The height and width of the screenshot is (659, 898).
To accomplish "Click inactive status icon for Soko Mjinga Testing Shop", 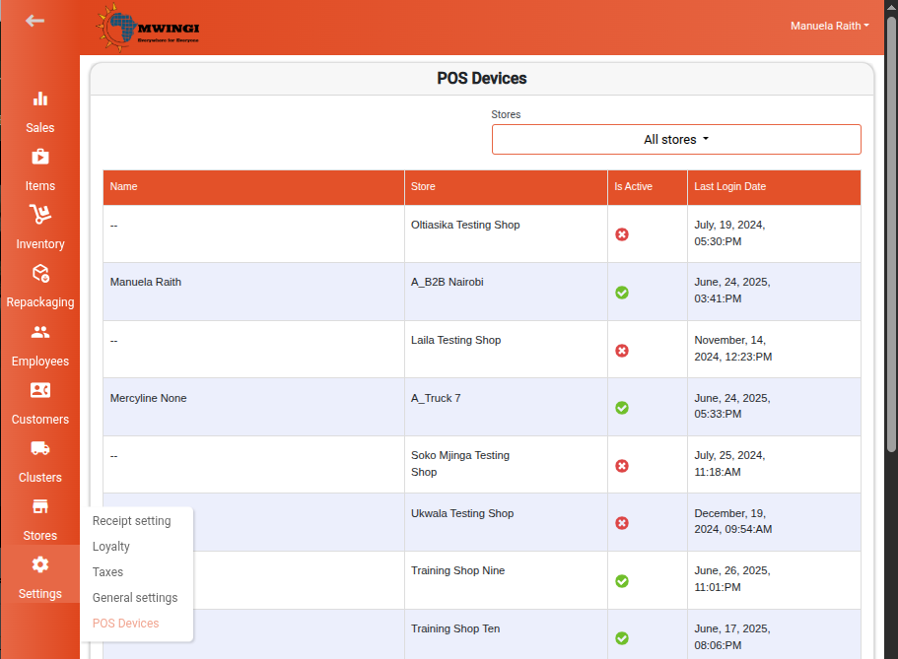I will point(622,466).
